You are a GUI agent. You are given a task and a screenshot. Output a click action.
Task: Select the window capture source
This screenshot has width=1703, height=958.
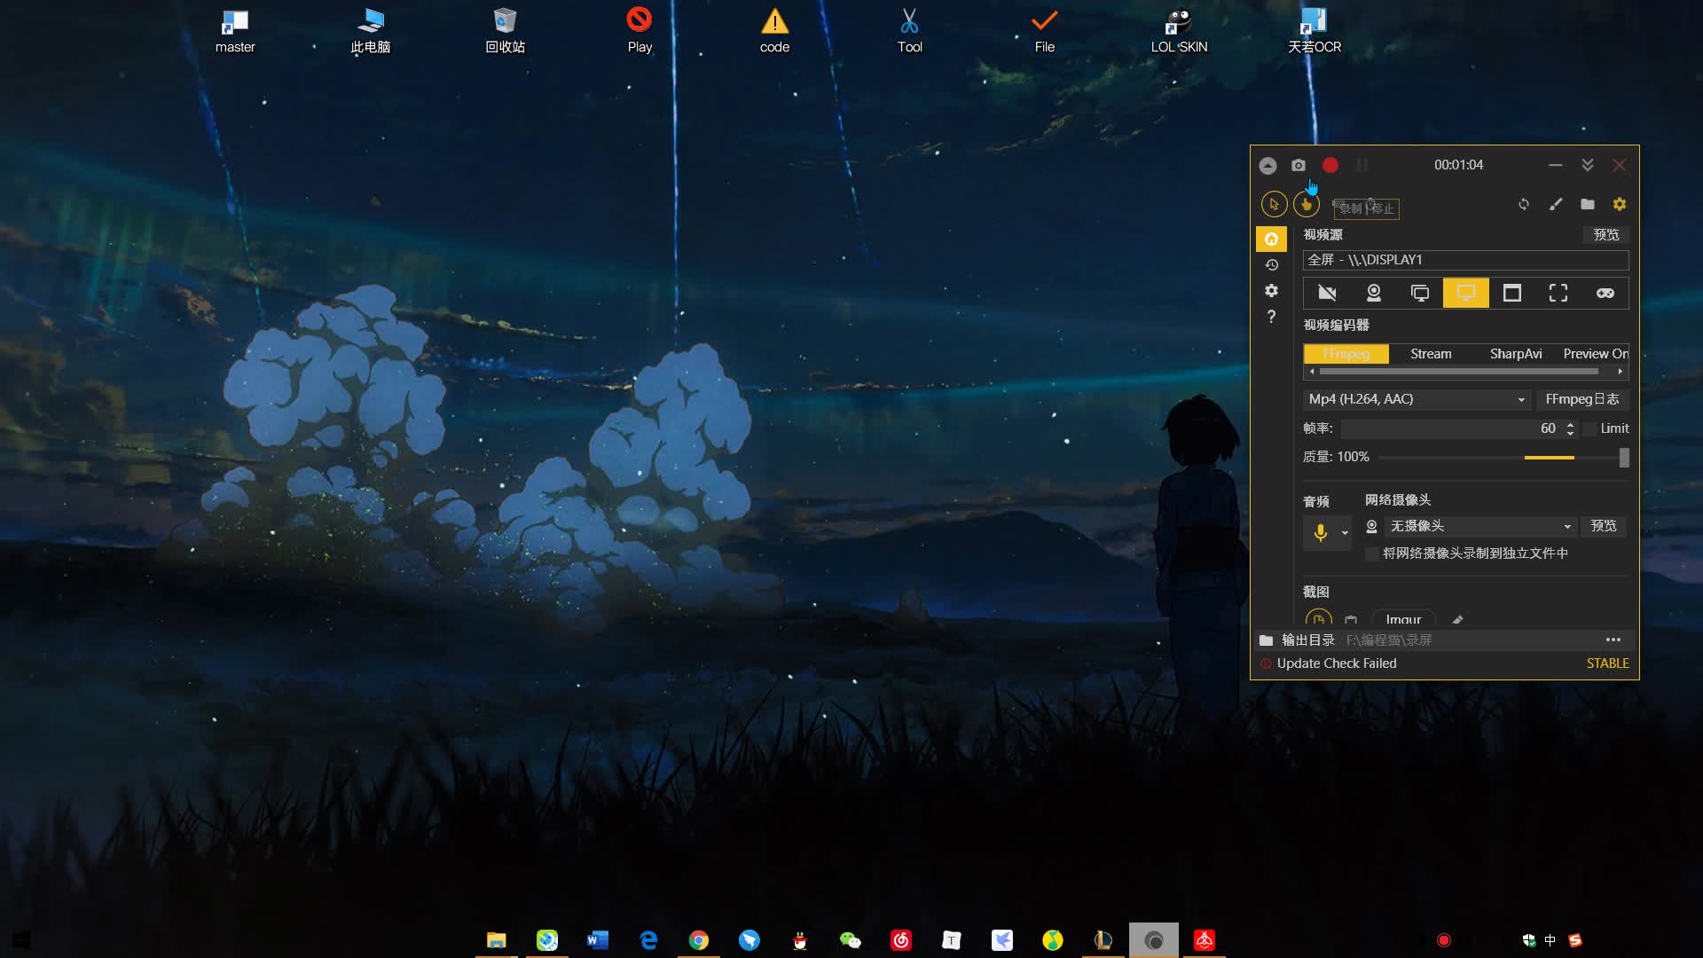pyautogui.click(x=1512, y=293)
